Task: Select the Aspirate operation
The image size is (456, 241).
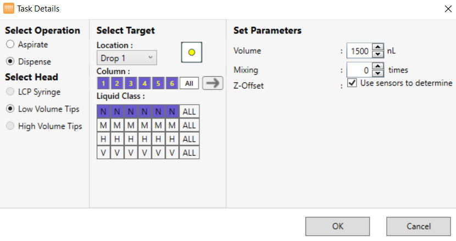Action: pyautogui.click(x=10, y=44)
